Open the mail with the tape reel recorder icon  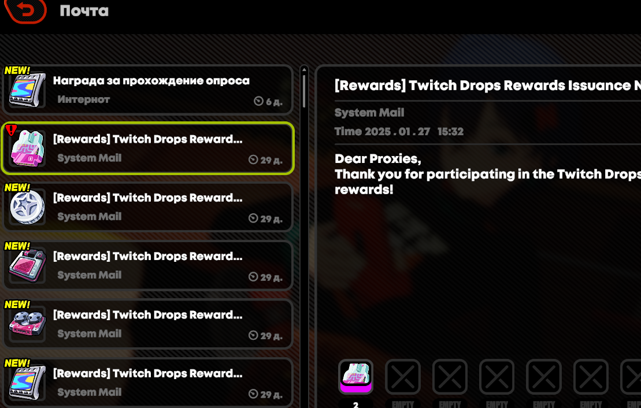click(x=148, y=324)
